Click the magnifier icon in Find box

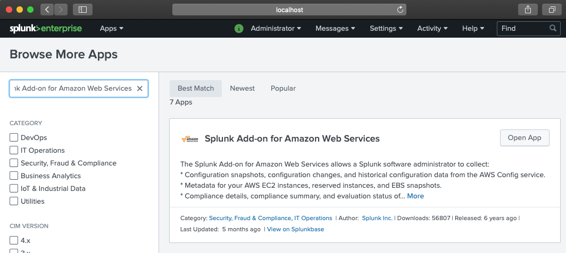pyautogui.click(x=553, y=29)
